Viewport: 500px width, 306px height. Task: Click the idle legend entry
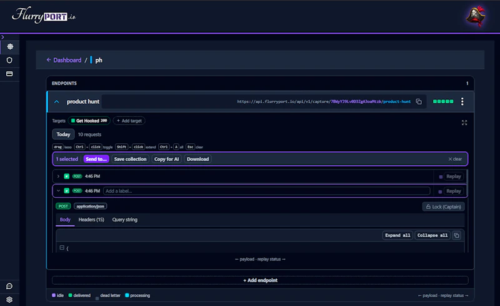58,295
